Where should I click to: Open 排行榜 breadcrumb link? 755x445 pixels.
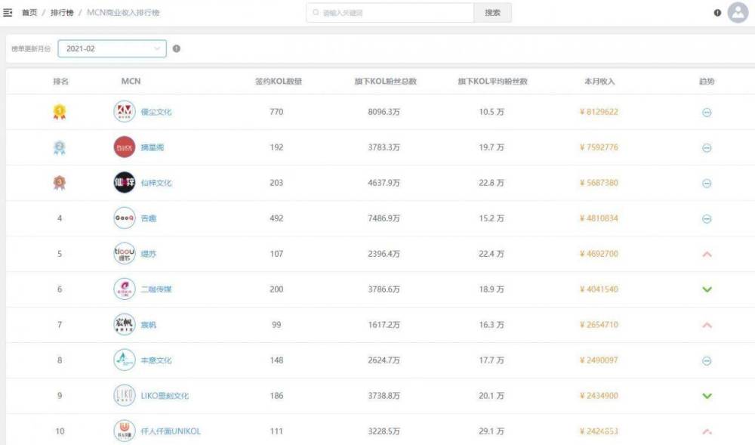point(62,13)
